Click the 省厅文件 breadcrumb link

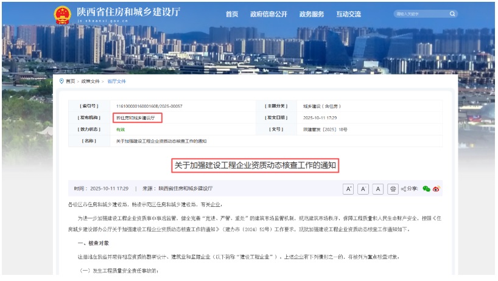click(x=117, y=81)
